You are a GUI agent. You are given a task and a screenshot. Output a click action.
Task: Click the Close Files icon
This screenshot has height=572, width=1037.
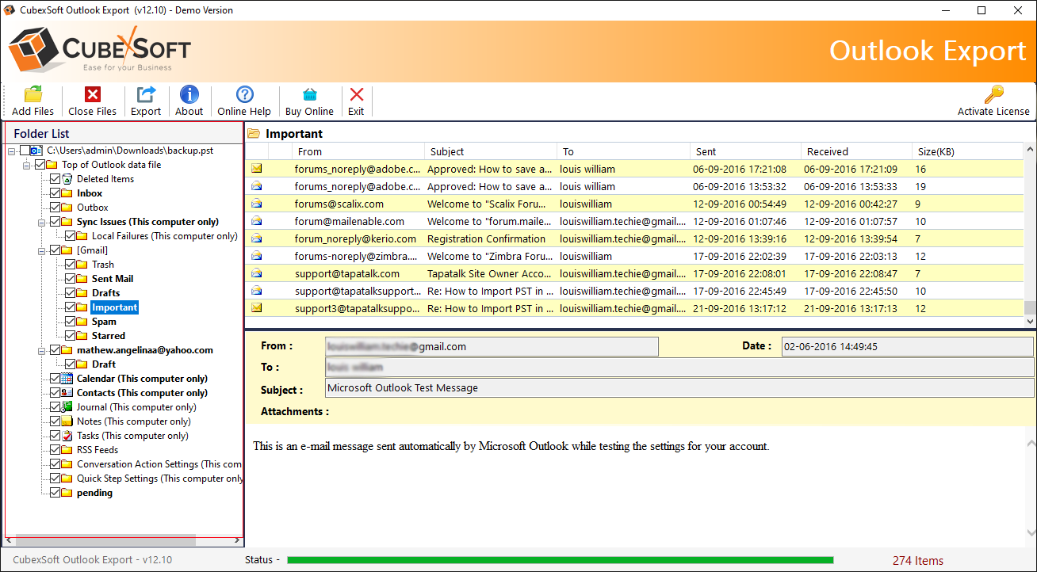92,95
